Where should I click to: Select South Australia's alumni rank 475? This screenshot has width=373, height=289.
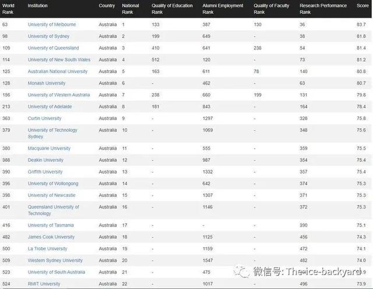(x=206, y=272)
